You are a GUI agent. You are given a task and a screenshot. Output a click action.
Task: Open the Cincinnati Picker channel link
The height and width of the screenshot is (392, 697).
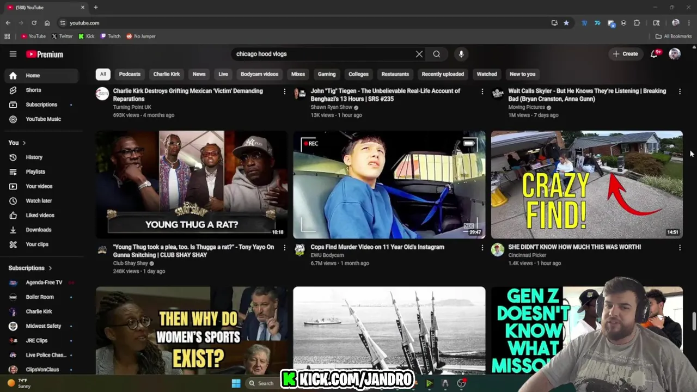pyautogui.click(x=527, y=255)
